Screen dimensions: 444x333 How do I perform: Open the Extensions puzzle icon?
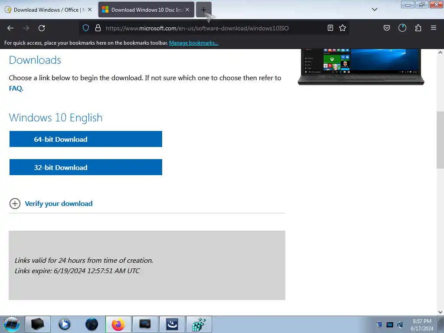coord(418,28)
